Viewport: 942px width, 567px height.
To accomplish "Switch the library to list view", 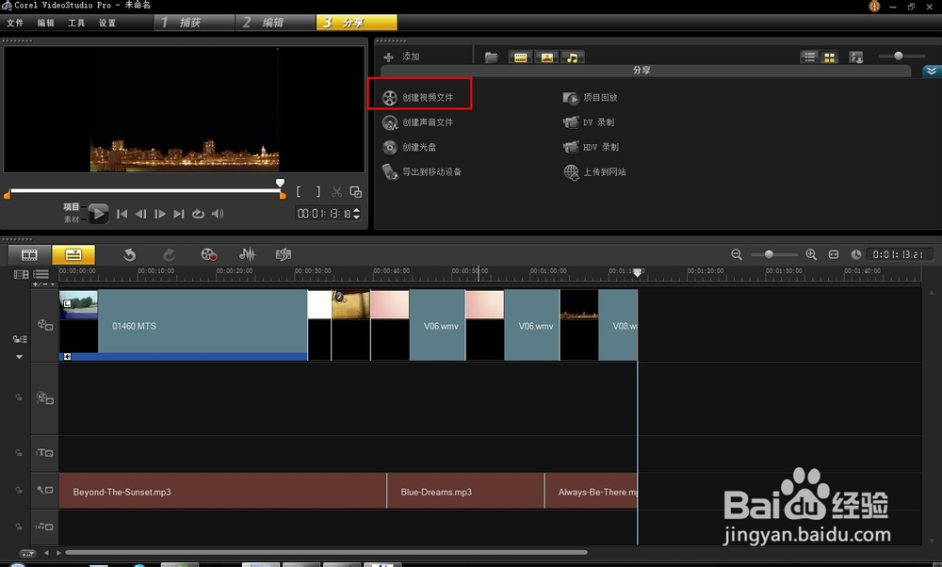I will tap(810, 57).
